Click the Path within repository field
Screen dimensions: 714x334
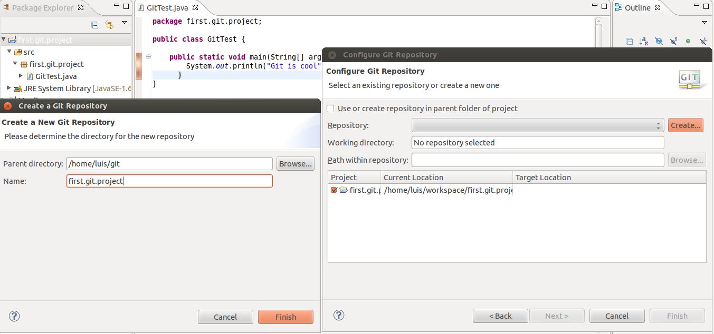tap(538, 160)
